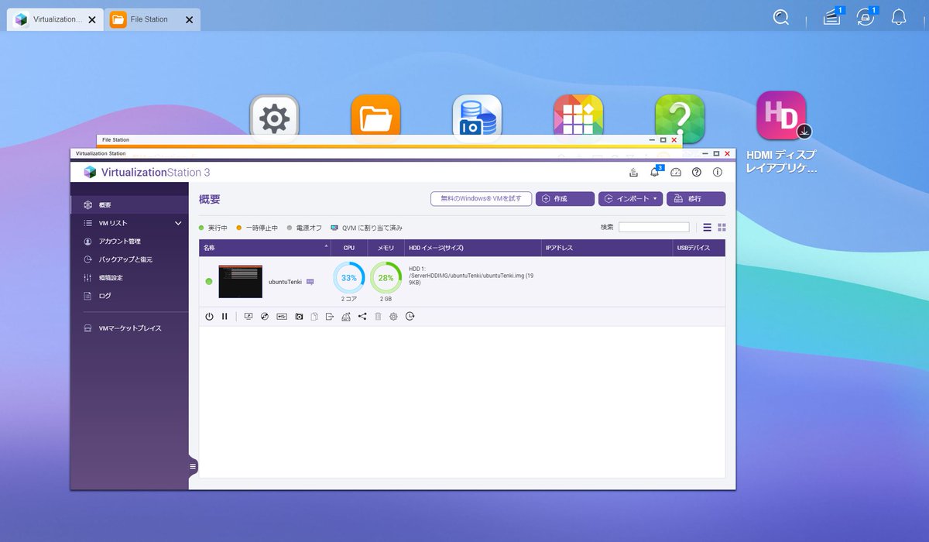Image resolution: width=929 pixels, height=542 pixels.
Task: Open the about info icon in Virtualization Station
Action: 718,172
